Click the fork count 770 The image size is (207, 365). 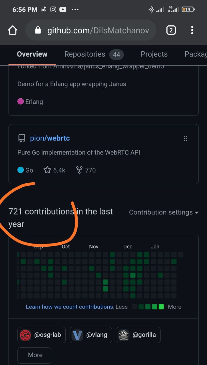pyautogui.click(x=86, y=170)
